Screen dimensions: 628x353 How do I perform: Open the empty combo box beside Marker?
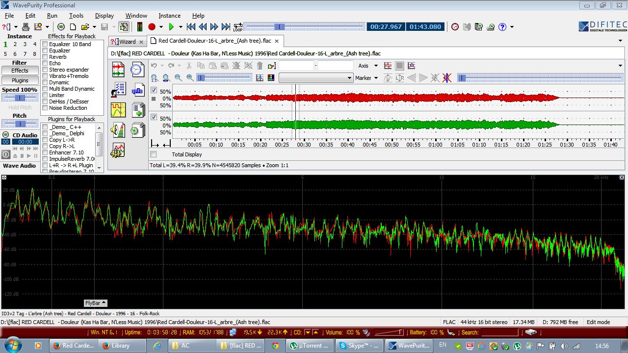pyautogui.click(x=316, y=78)
